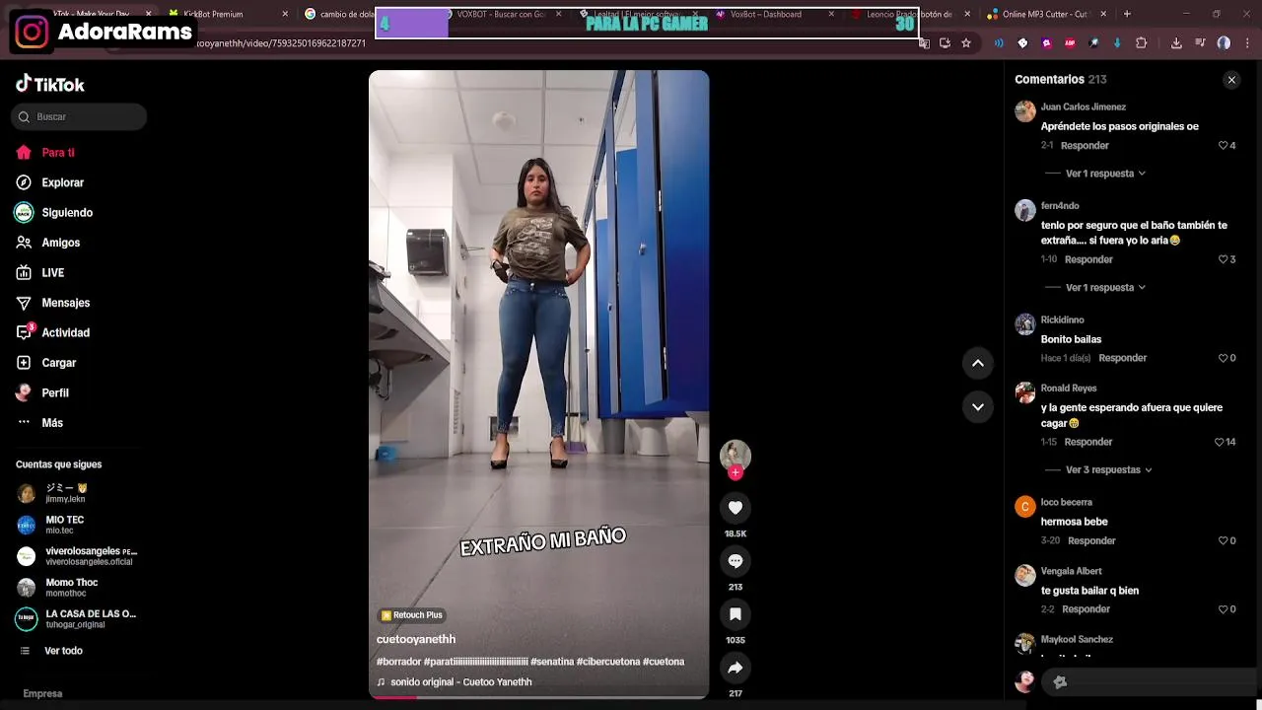Viewport: 1262px width, 710px height.
Task: Go to previous video with up arrow
Action: point(978,363)
